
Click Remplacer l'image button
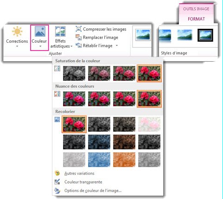coord(97,38)
